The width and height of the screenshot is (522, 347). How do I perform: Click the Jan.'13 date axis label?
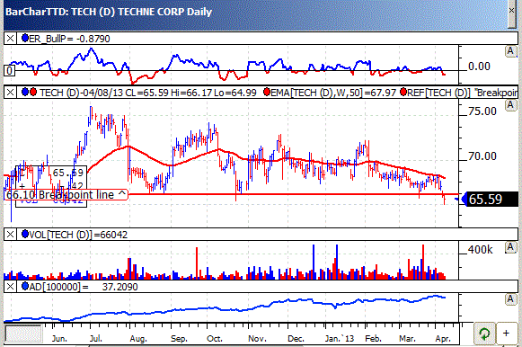[340, 339]
